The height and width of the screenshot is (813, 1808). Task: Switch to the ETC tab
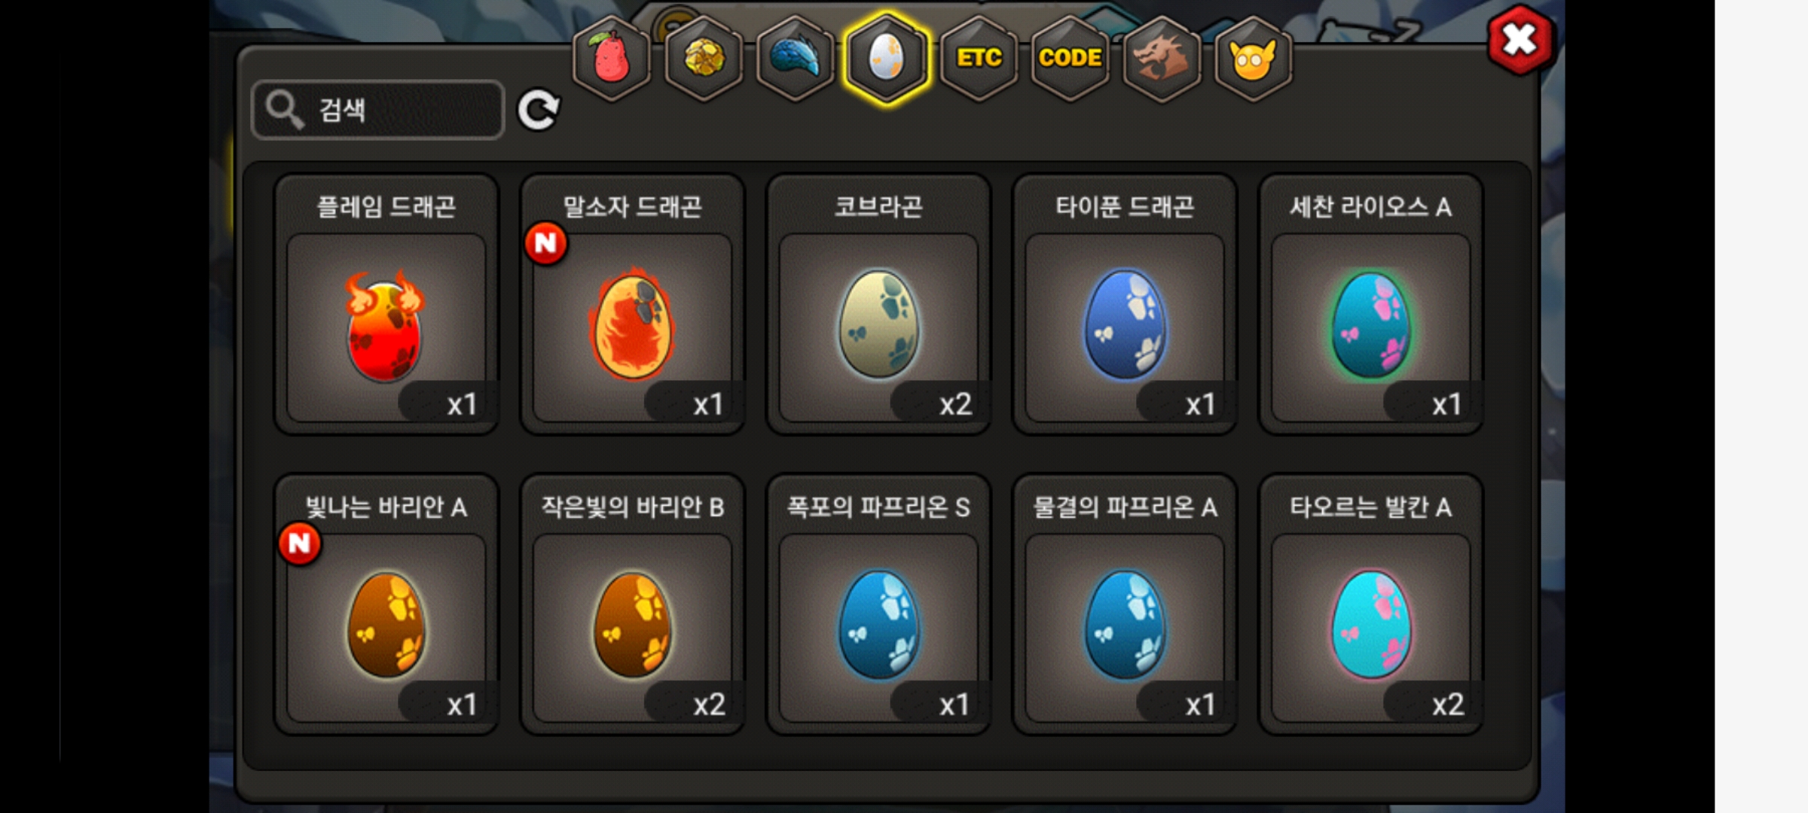pos(979,59)
